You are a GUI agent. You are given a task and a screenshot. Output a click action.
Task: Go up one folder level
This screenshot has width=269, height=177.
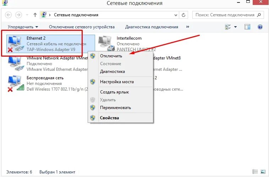(35, 15)
